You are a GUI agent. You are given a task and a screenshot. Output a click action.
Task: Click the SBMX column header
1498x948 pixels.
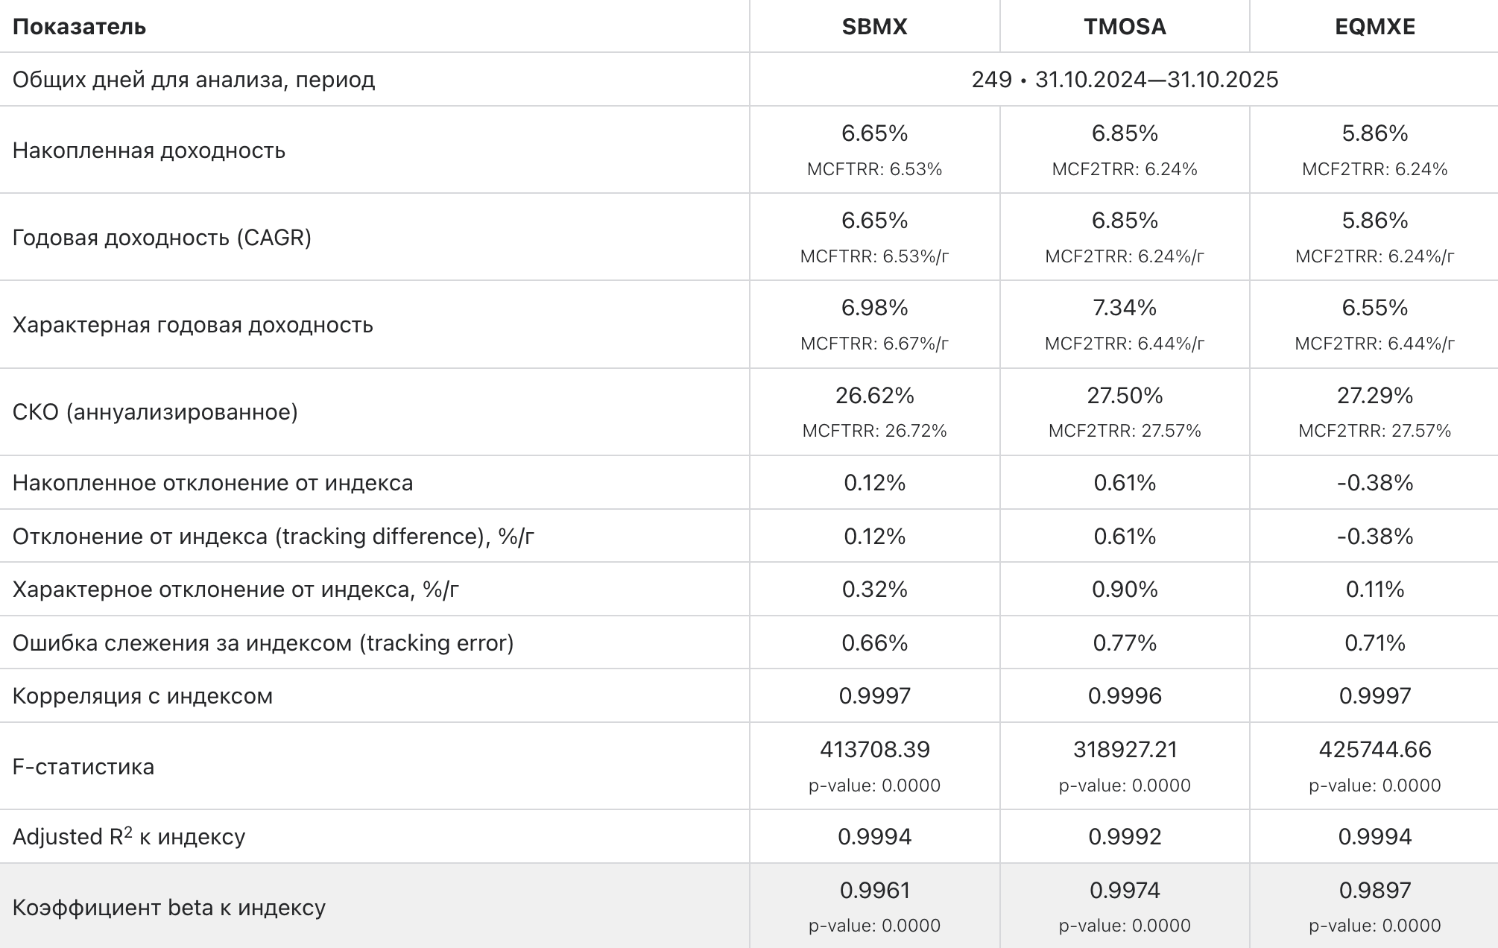pos(874,27)
